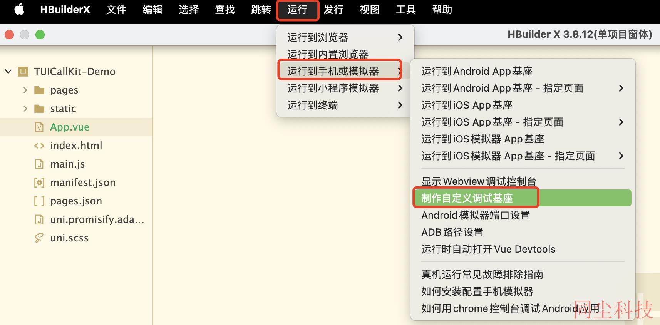Open uni.scss file
Screen dimensions: 660x325
[x=69, y=238]
